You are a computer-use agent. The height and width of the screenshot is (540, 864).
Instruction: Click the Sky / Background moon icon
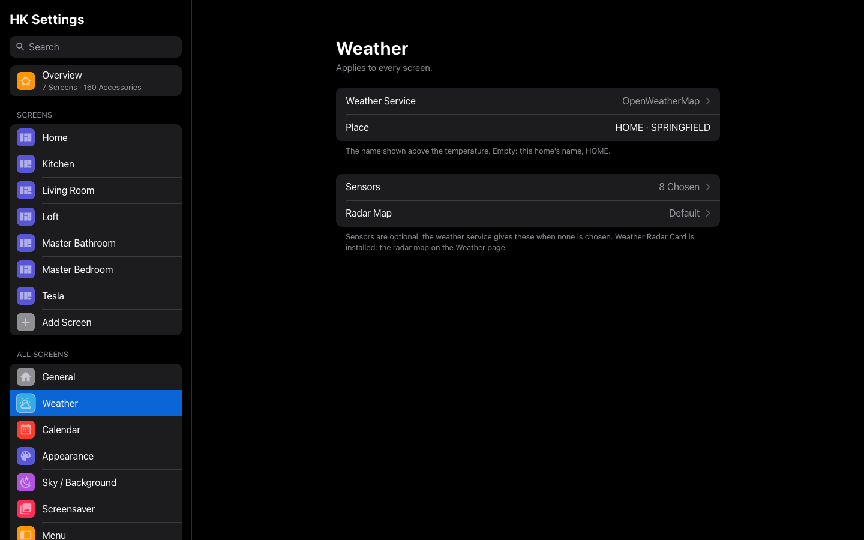26,482
